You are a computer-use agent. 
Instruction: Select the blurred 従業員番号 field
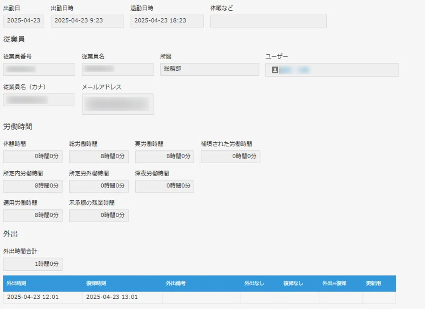click(x=39, y=69)
